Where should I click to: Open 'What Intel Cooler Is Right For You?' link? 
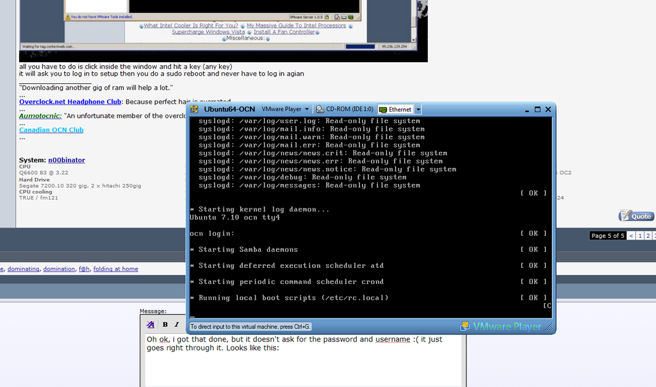pos(191,26)
